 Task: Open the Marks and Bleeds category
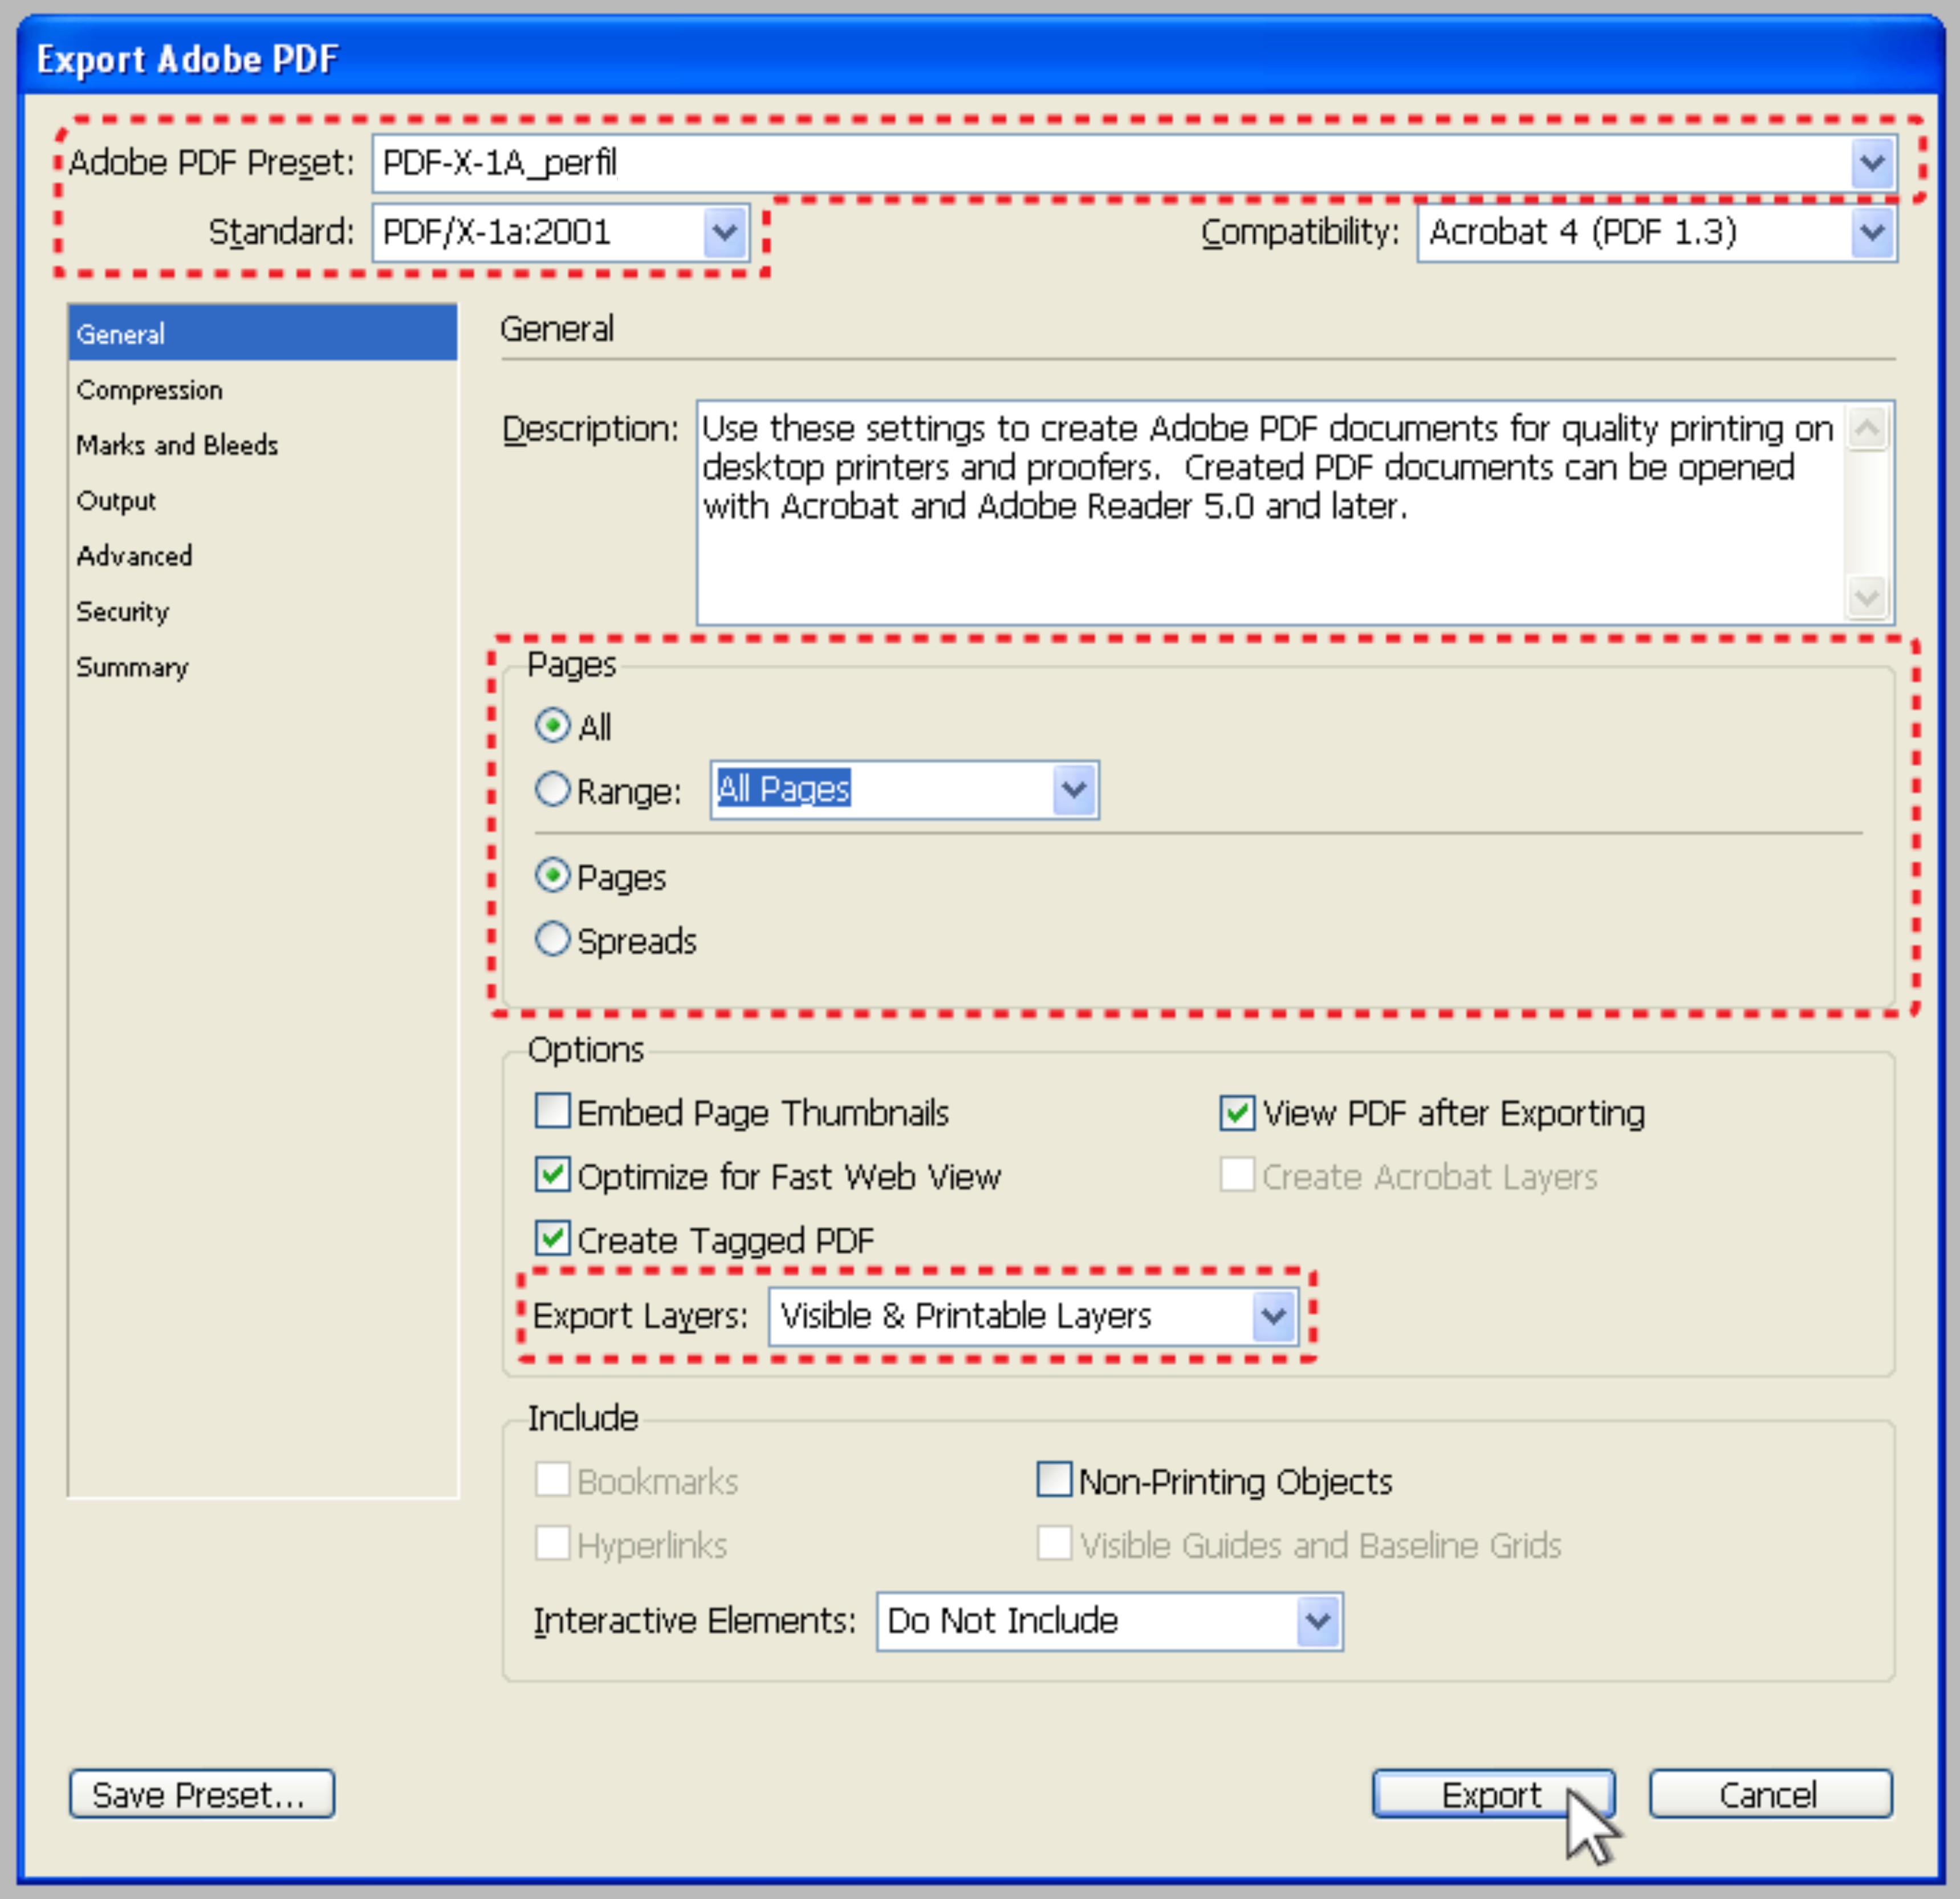pyautogui.click(x=263, y=444)
